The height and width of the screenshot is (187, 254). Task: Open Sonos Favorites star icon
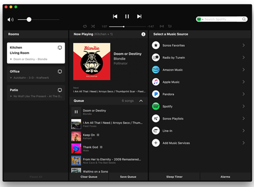click(156, 45)
